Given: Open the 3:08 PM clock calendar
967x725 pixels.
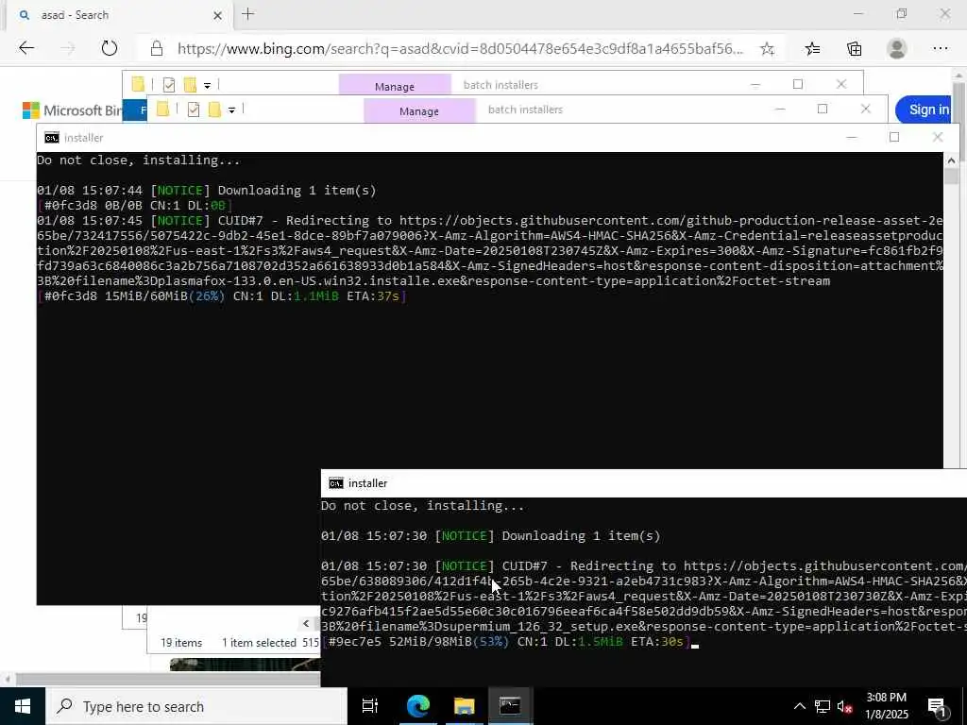Looking at the screenshot, I should 887,706.
